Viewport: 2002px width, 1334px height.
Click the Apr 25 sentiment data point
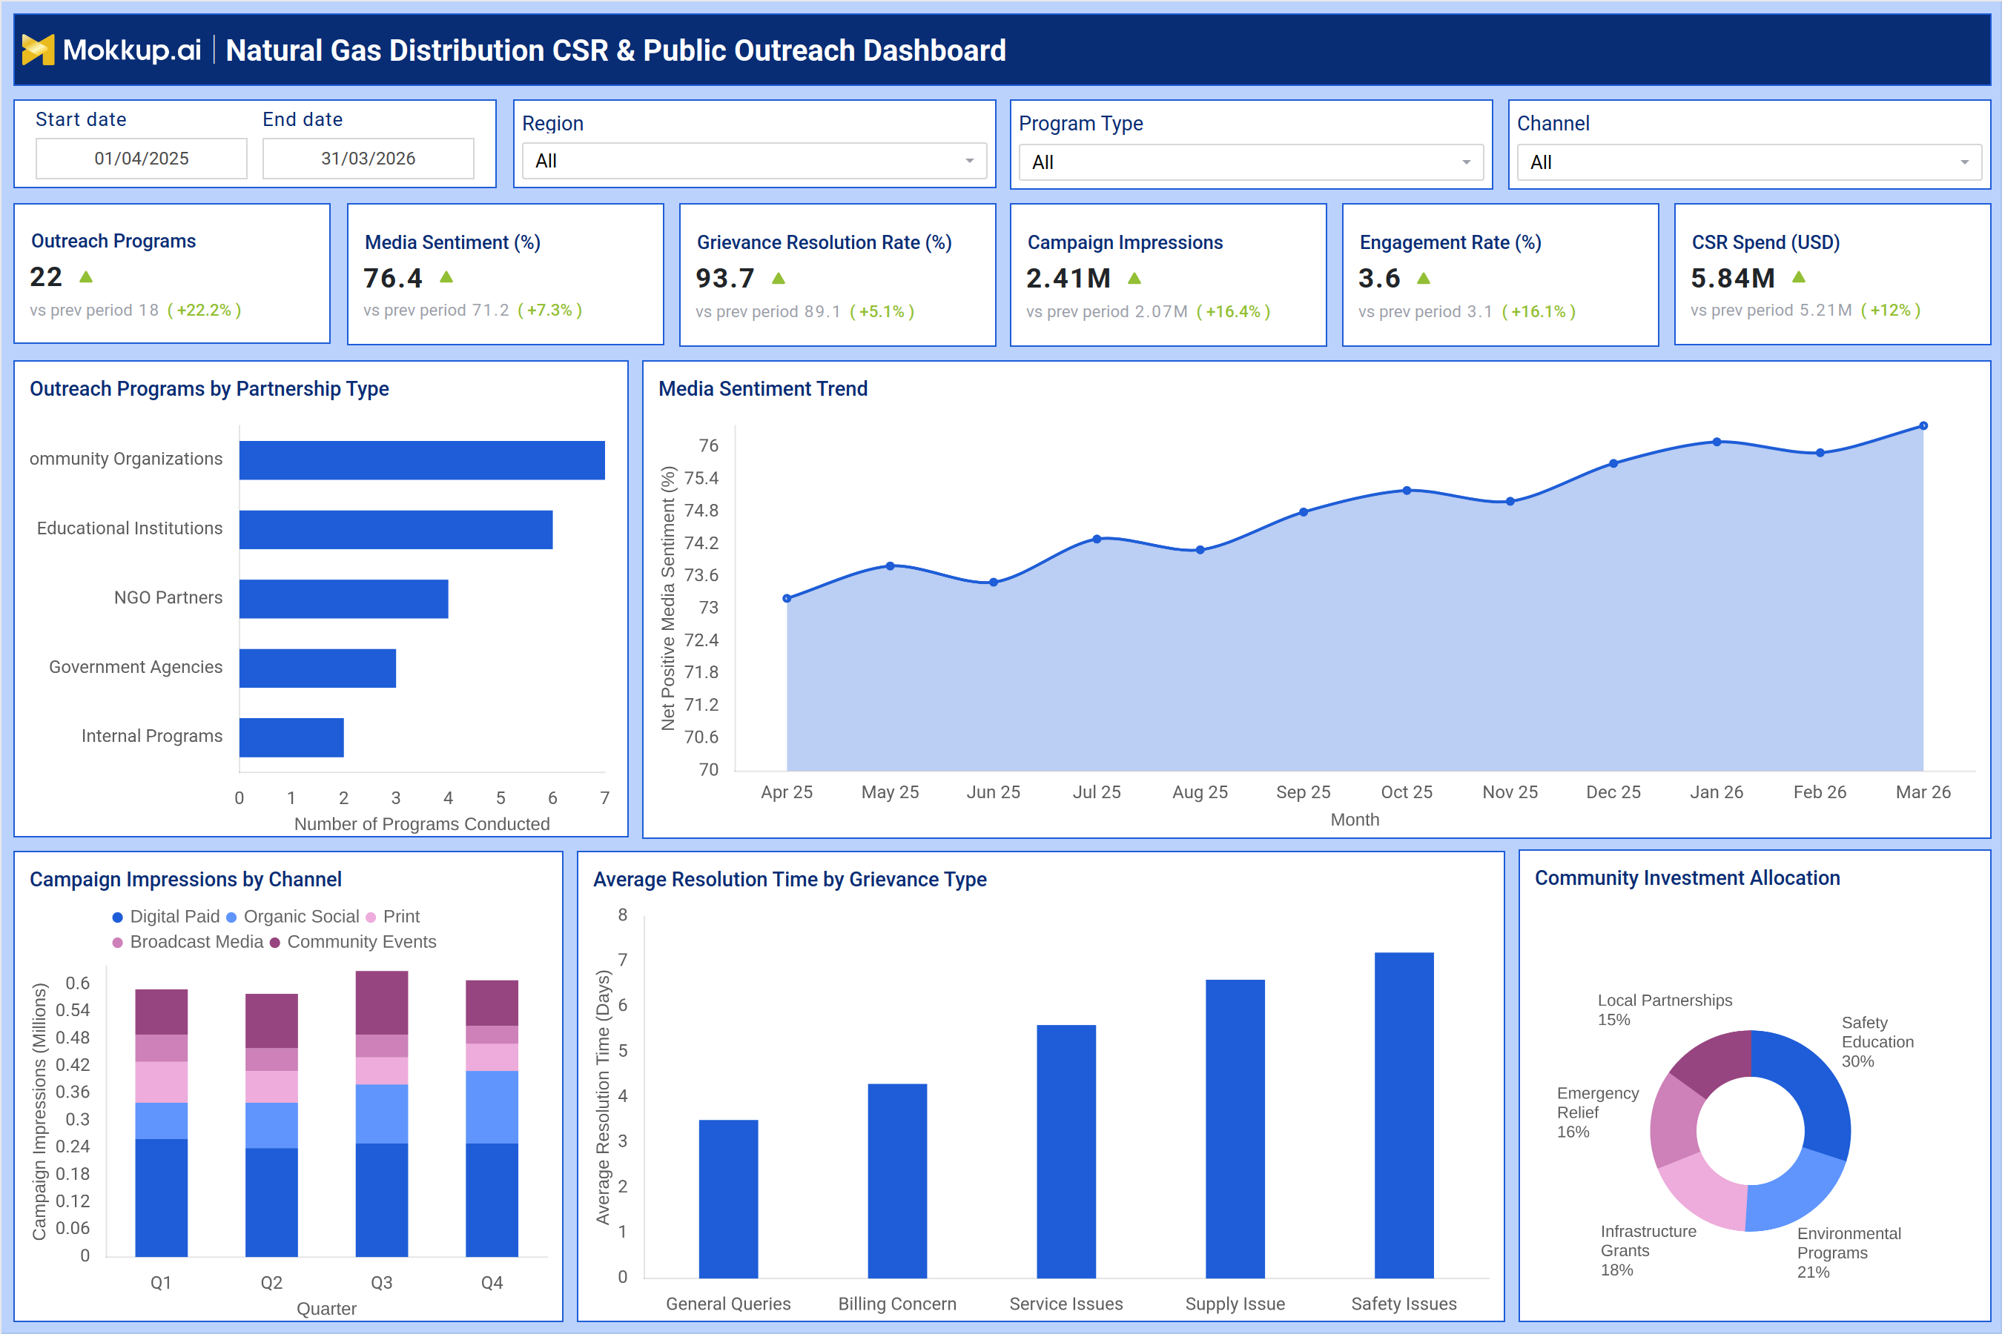pyautogui.click(x=787, y=599)
